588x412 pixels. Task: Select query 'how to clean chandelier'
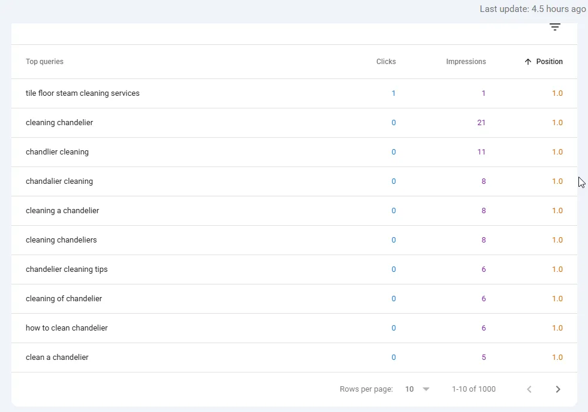coord(67,328)
